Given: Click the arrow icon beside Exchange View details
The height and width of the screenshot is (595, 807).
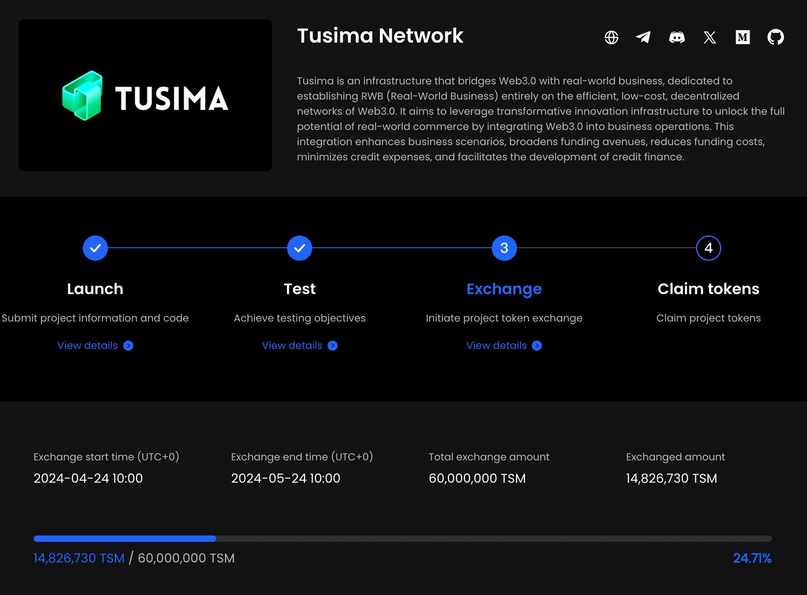Looking at the screenshot, I should pos(537,346).
